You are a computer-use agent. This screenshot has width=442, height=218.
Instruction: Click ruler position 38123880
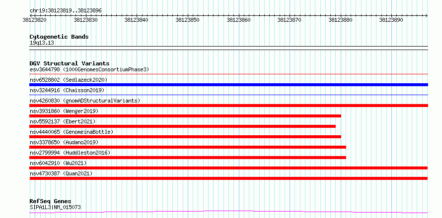point(340,20)
